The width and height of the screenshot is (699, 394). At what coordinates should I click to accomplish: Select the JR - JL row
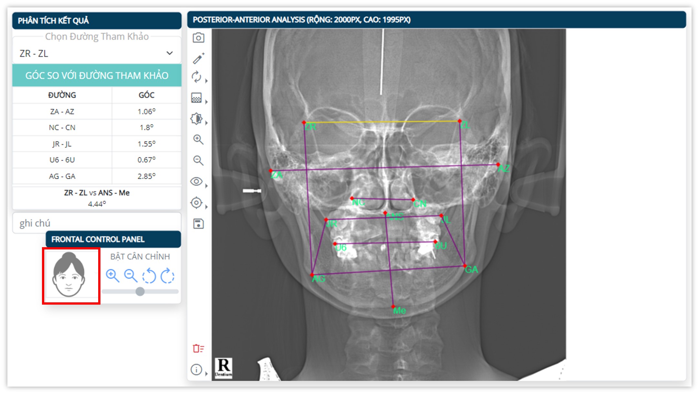tap(97, 144)
